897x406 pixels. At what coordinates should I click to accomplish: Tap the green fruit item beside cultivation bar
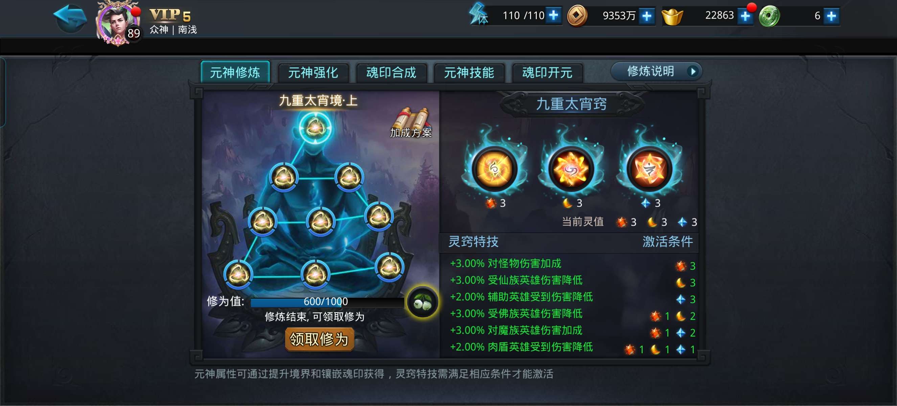[422, 302]
